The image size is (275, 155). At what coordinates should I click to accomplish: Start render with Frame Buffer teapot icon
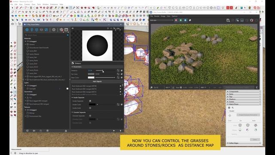(252, 20)
